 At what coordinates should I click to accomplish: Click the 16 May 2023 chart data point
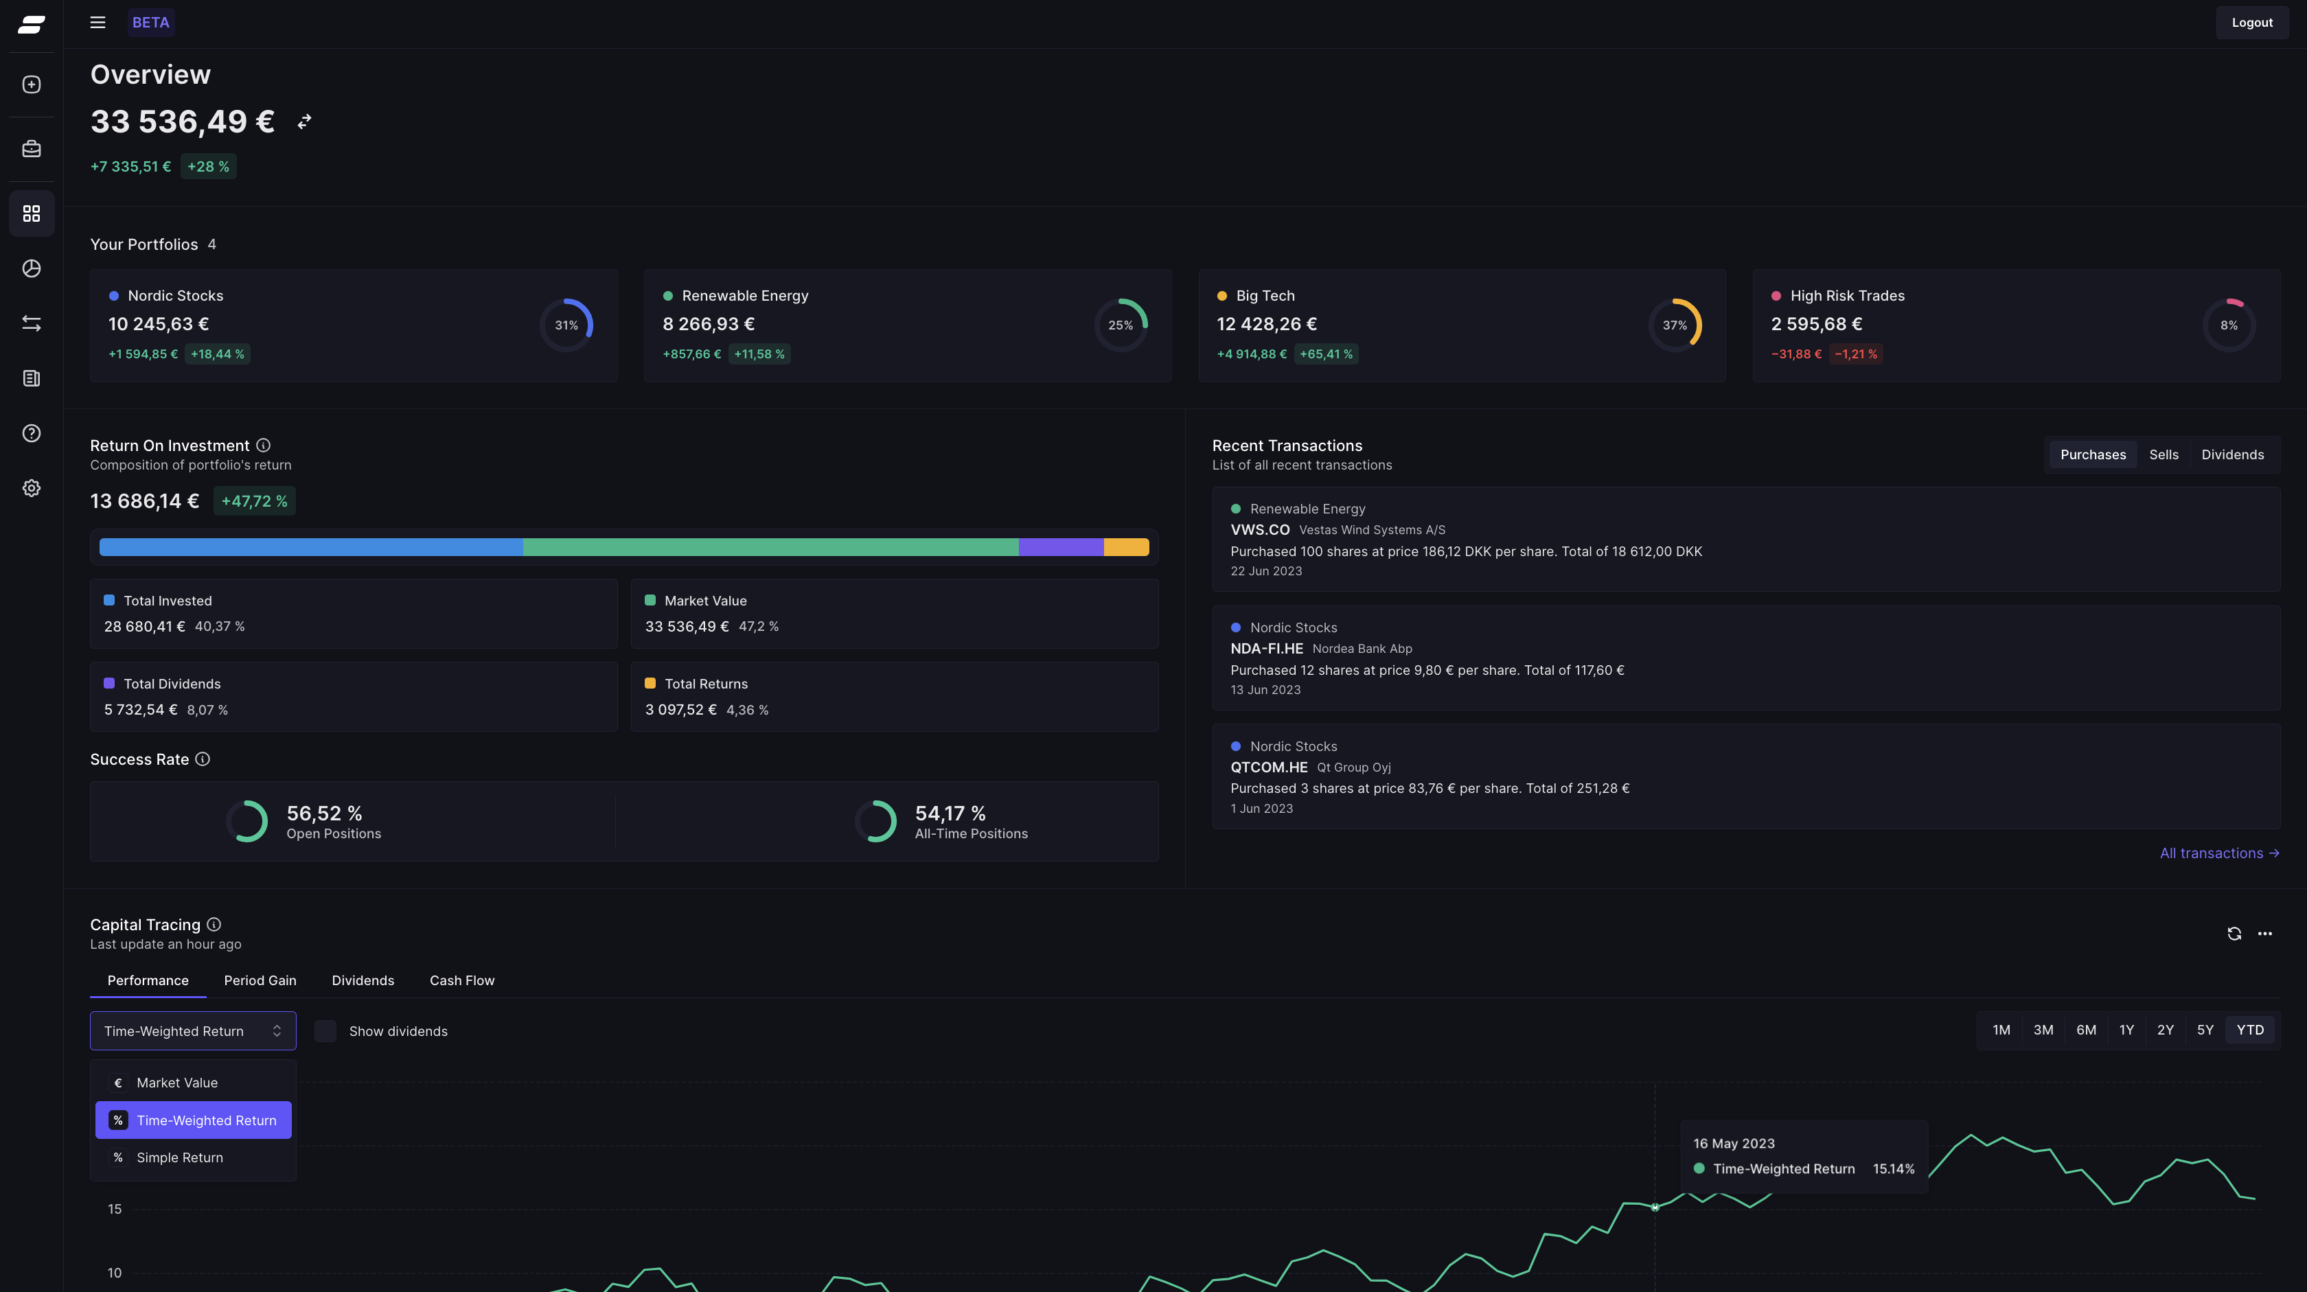click(1655, 1208)
